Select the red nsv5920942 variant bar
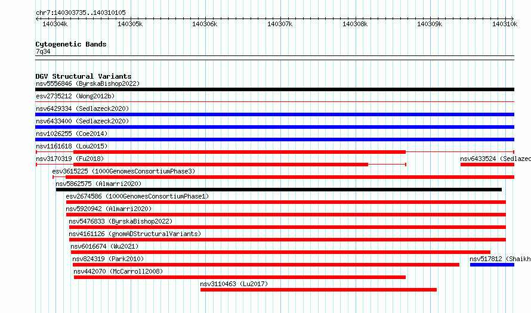 286,215
